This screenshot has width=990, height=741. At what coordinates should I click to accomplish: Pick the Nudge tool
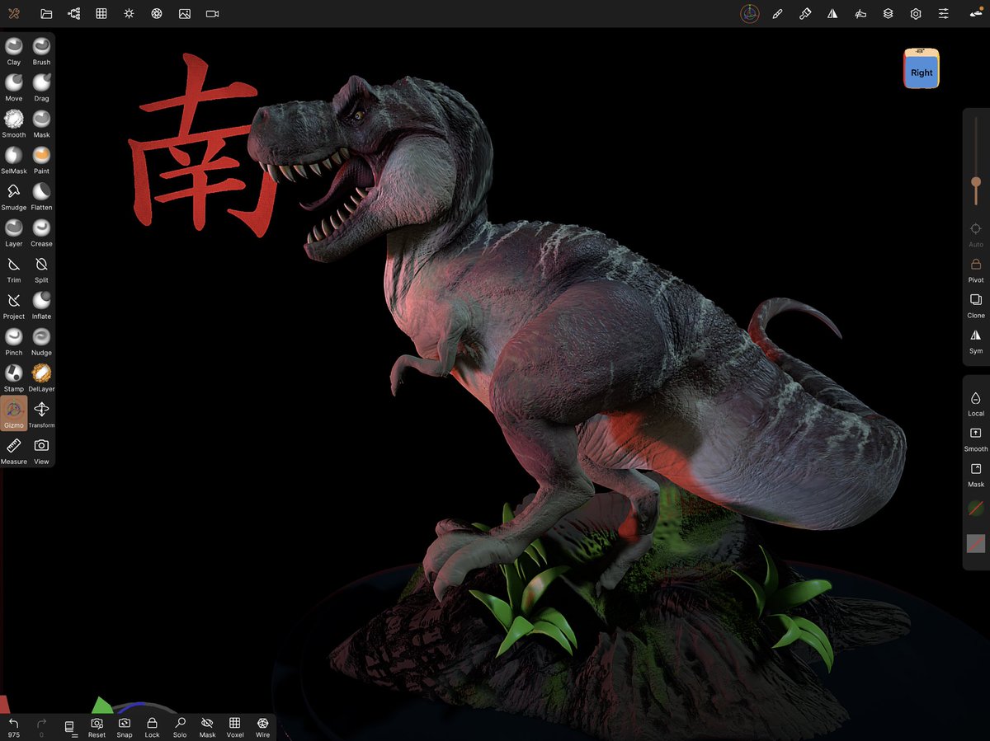pos(41,340)
